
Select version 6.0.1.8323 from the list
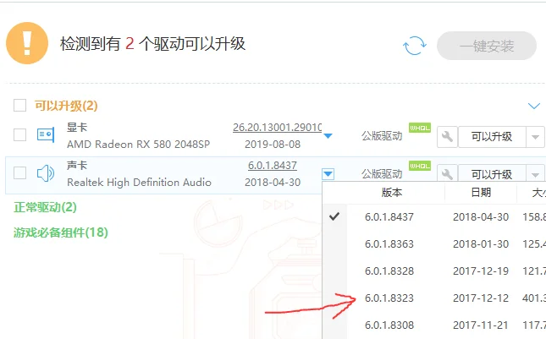pos(389,298)
